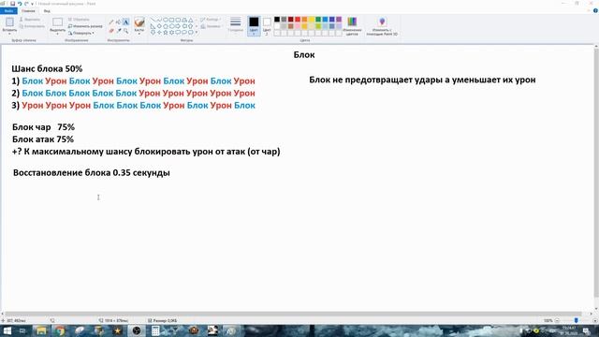Open the line thickness (Толщина) control
This screenshot has height=337, width=599.
(x=236, y=24)
